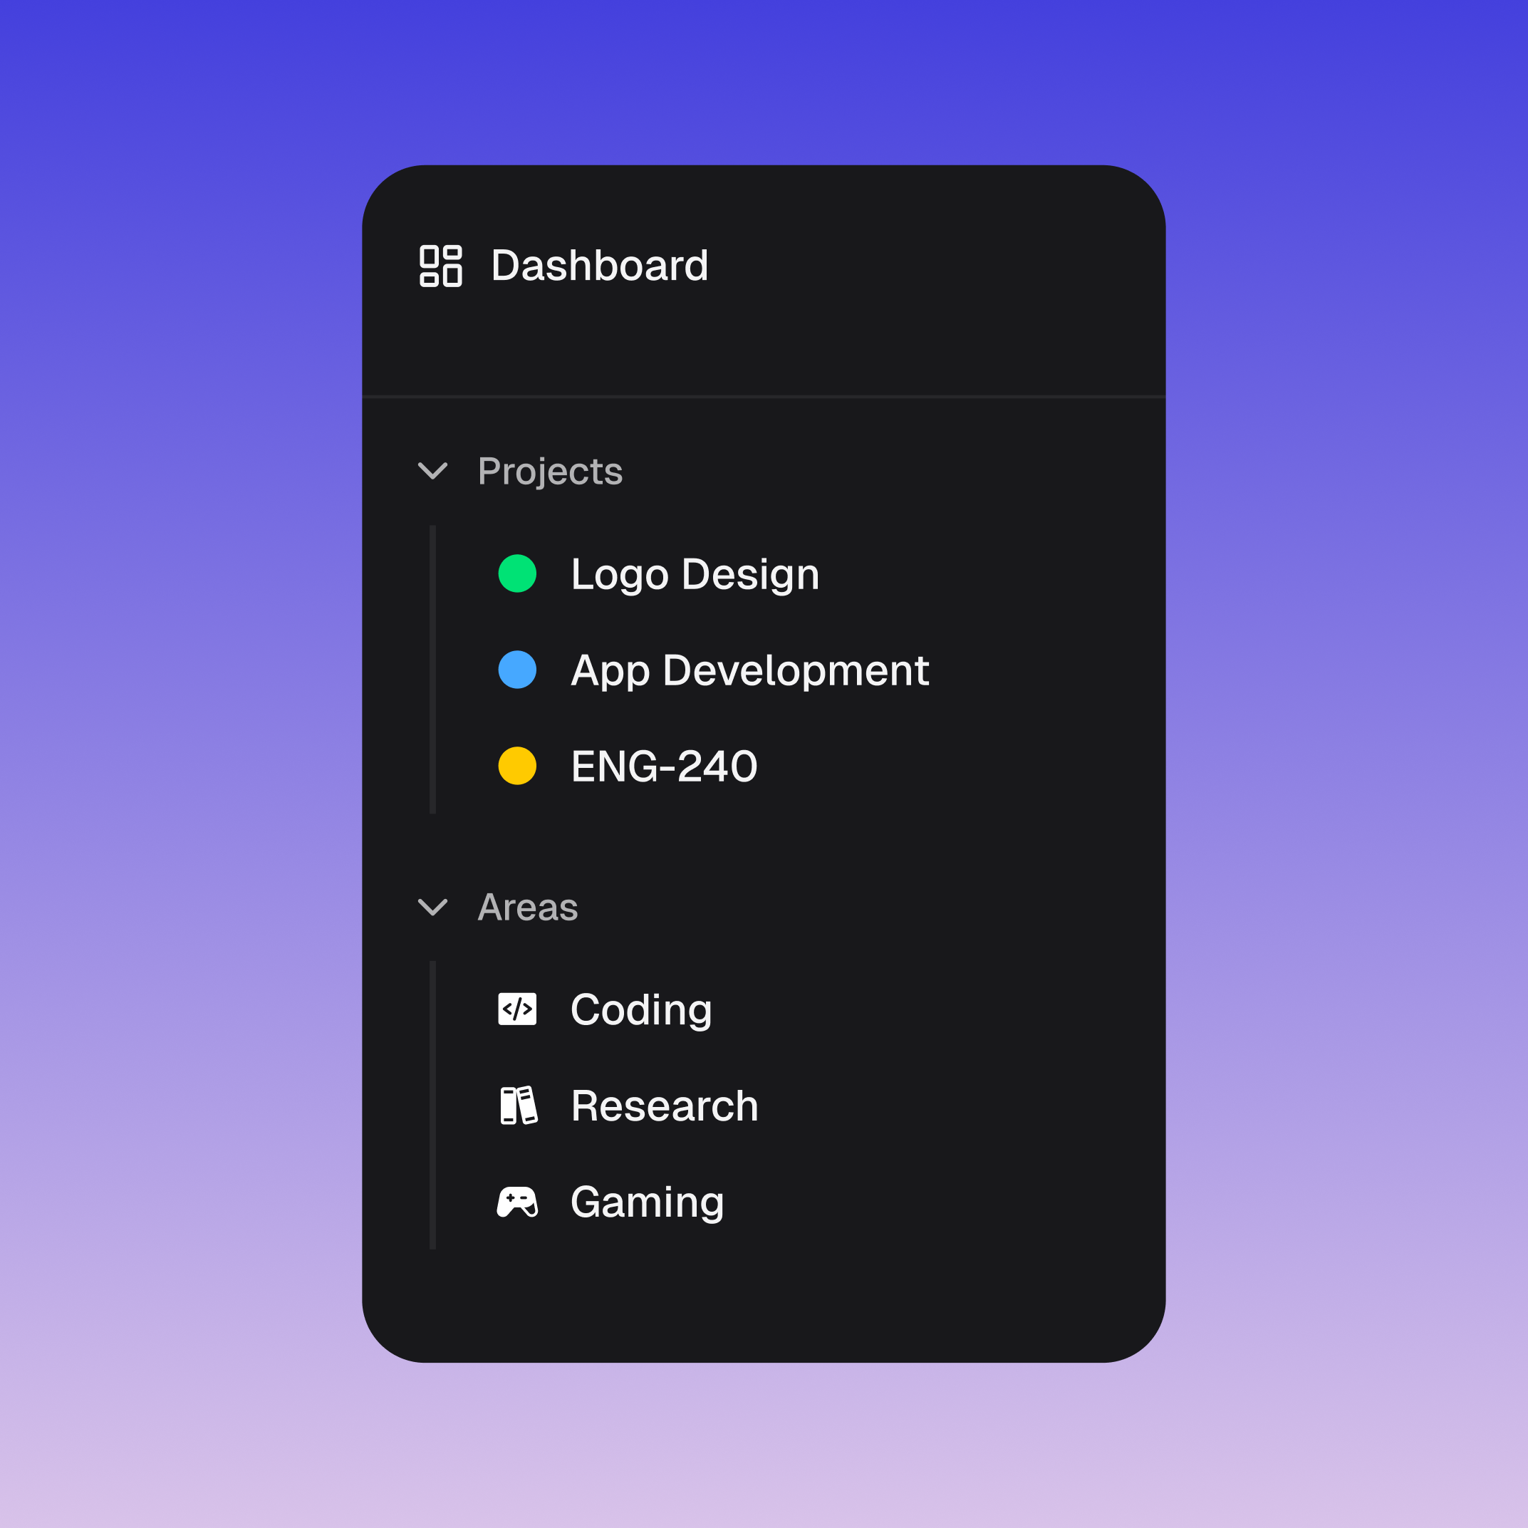Click the chevron next to Projects
Image resolution: width=1528 pixels, height=1528 pixels.
tap(433, 472)
